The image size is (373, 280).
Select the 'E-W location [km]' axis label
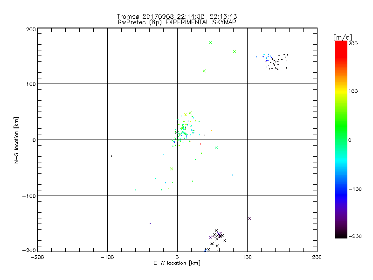[x=177, y=263]
